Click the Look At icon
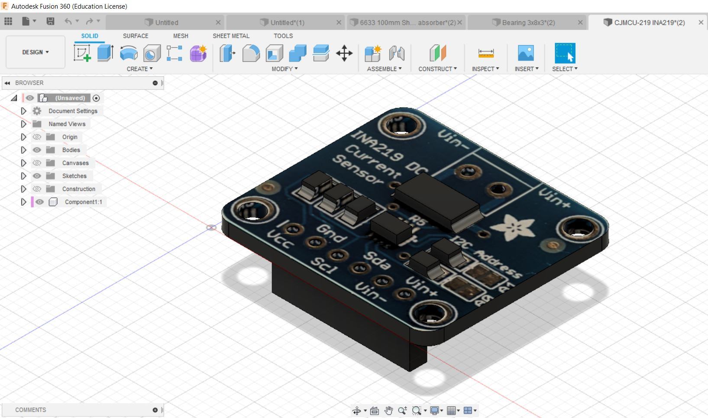Viewport: 708px width, 418px height. coord(375,411)
